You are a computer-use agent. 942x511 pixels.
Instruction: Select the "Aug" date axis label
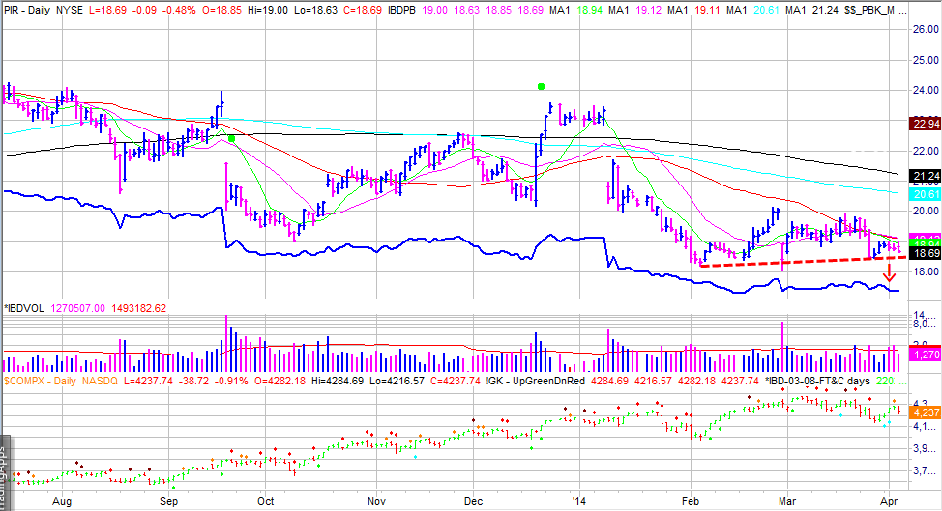coord(62,502)
